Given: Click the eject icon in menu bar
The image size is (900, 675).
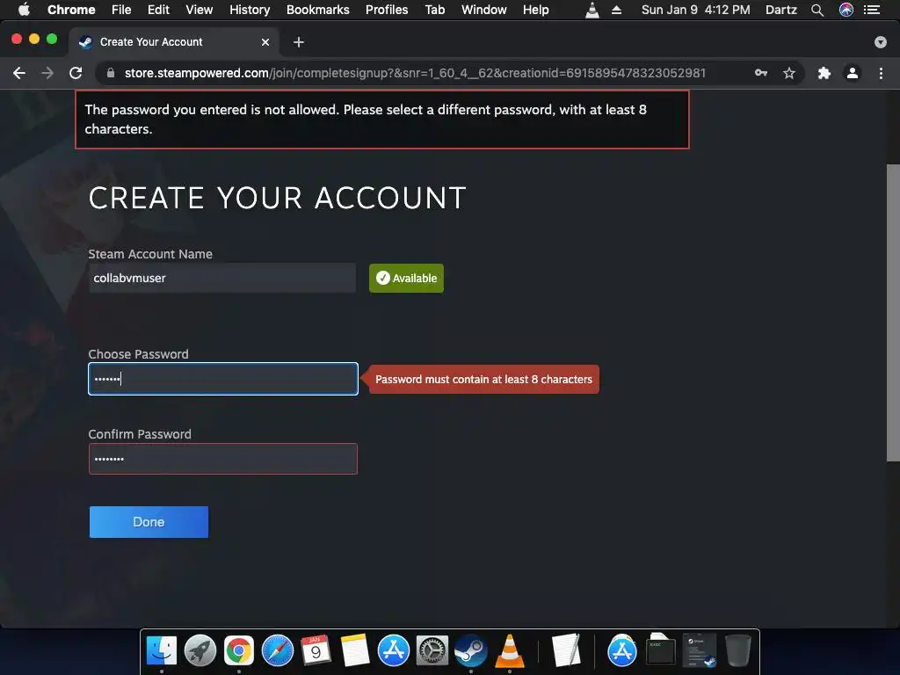Looking at the screenshot, I should pos(616,10).
